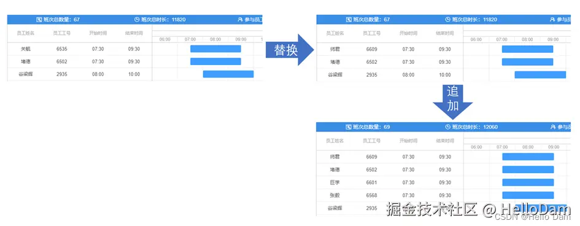Click shift-count icon in panel listing employee 6535
This screenshot has width=580, height=226.
coord(39,20)
